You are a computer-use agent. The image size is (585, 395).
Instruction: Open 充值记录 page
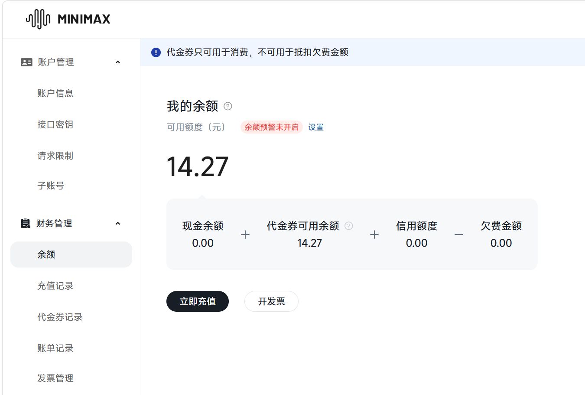[55, 286]
